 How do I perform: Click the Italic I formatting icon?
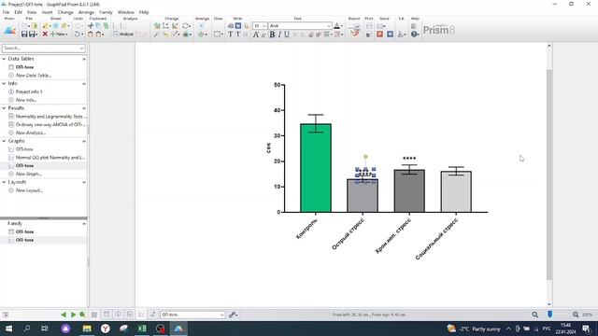coord(279,35)
